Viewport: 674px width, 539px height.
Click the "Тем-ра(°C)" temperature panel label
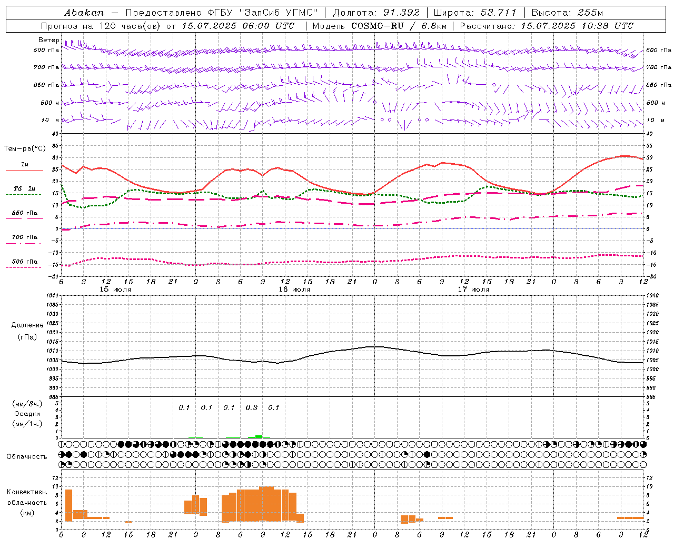coord(25,149)
